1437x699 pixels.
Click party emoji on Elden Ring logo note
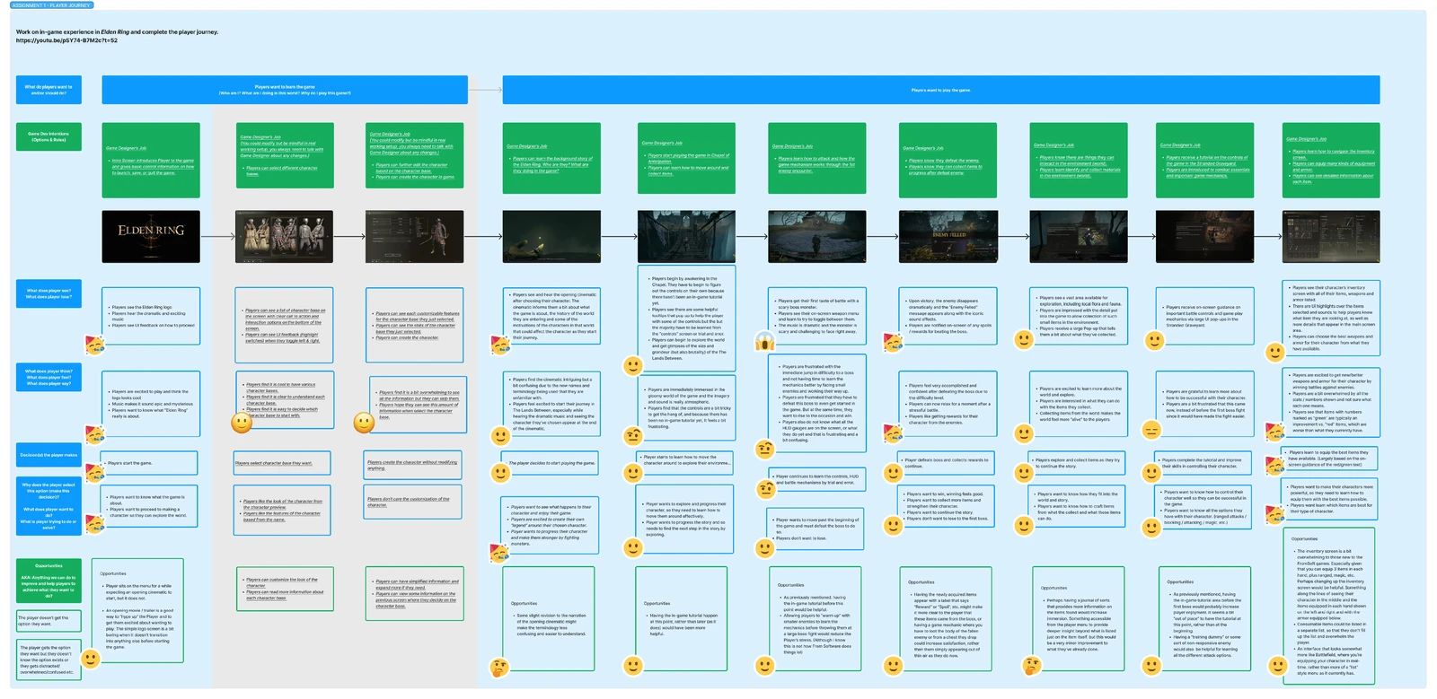tap(93, 345)
